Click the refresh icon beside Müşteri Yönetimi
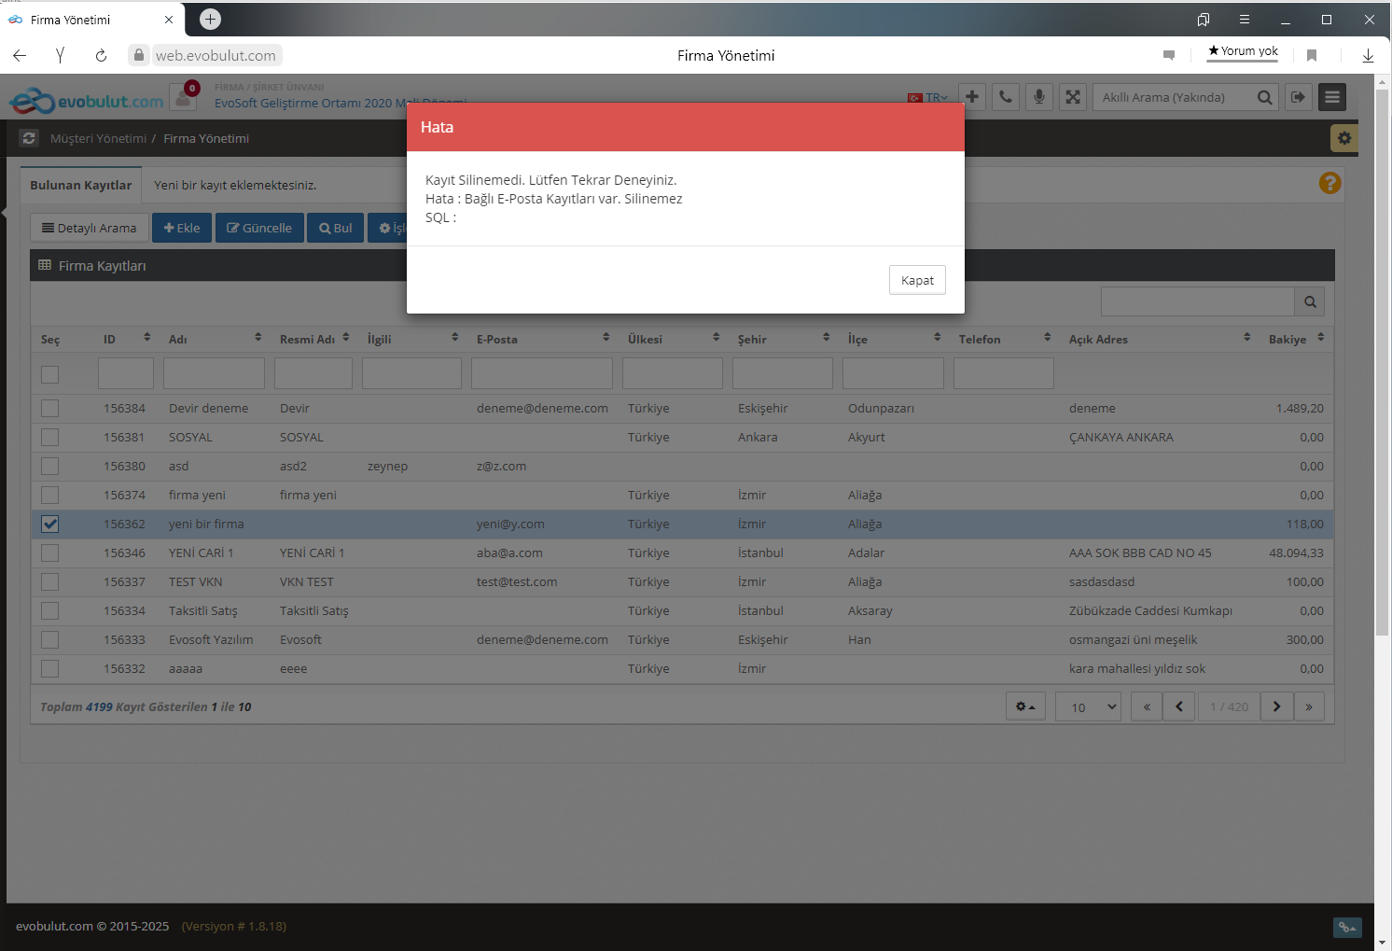 pyautogui.click(x=29, y=138)
